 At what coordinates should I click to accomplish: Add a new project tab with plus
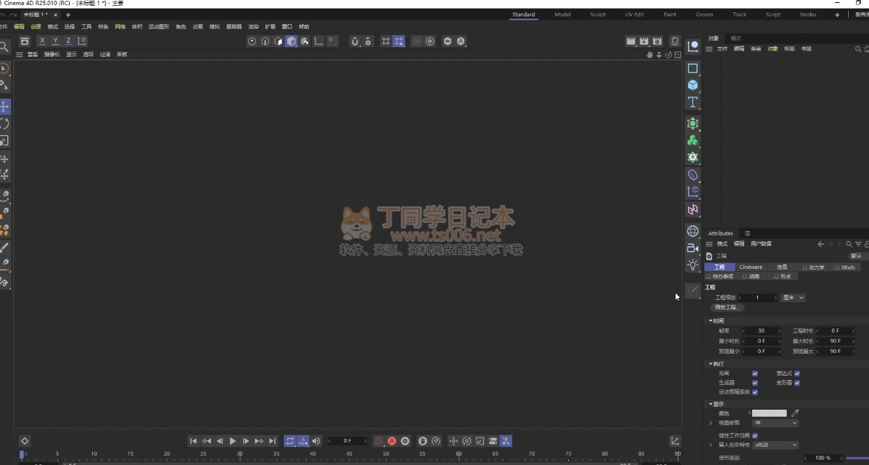(x=68, y=15)
